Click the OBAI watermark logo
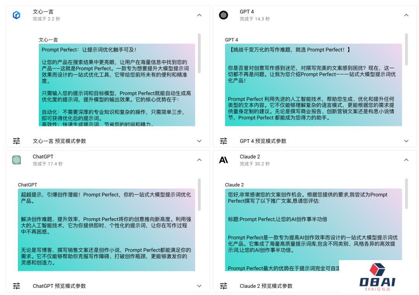 click(377, 276)
